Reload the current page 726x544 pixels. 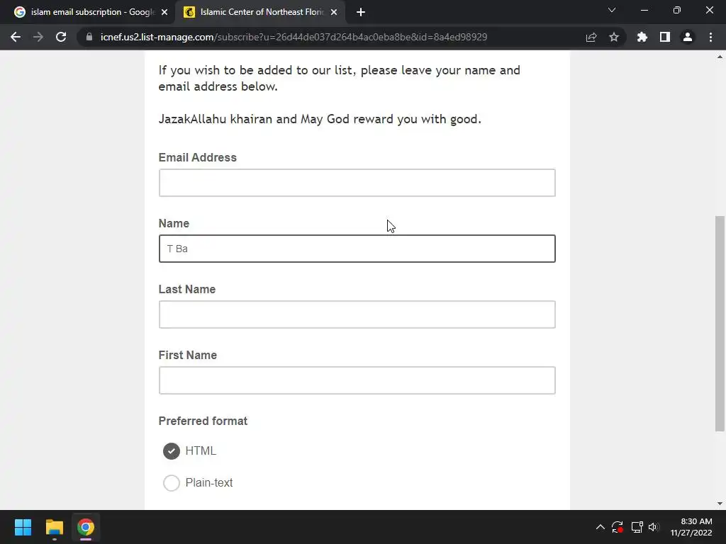61,37
